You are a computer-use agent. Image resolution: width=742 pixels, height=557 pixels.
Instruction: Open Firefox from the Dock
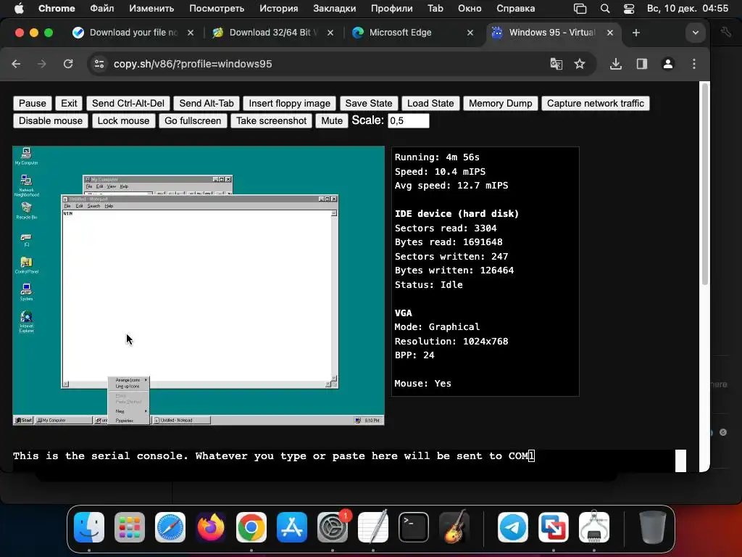point(211,527)
